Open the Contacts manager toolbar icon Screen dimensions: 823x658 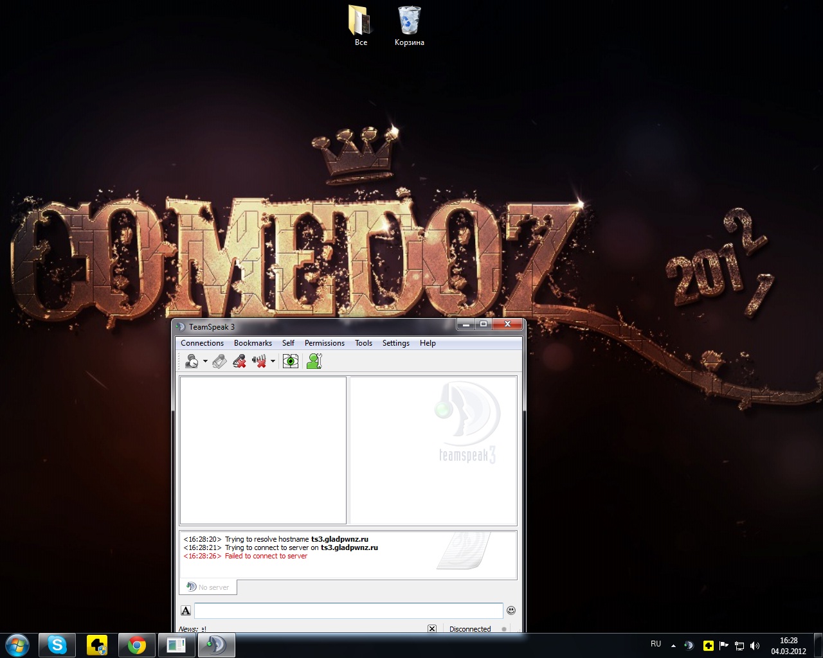(x=314, y=362)
